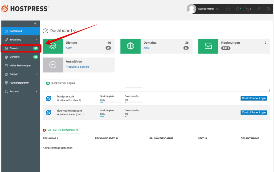Viewport: 274px width, 172px height.
Task: Click the Meine Rechnungen inbox sidebar icon
Action: tap(6, 66)
